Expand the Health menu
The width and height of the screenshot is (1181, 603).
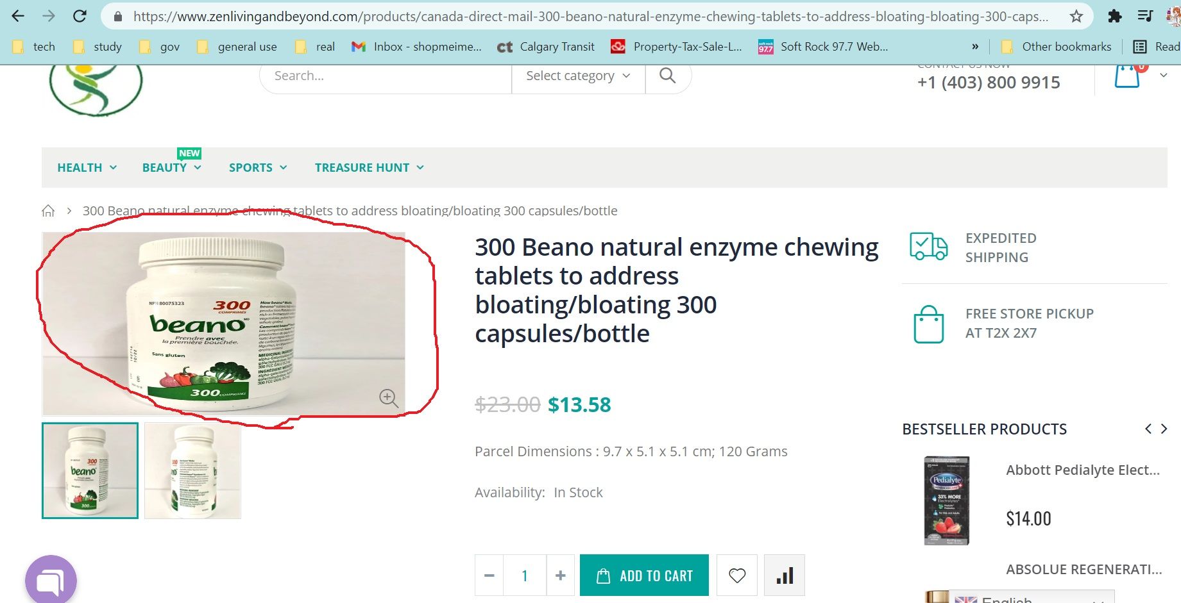87,168
